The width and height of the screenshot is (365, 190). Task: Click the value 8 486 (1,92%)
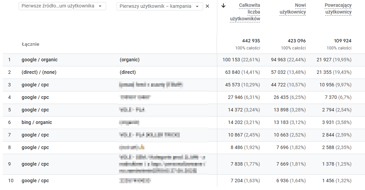pos(245,148)
